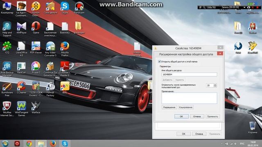Launch ICQ desktop shortcut
Screen dimensions: 262x147
click(x=7, y=48)
